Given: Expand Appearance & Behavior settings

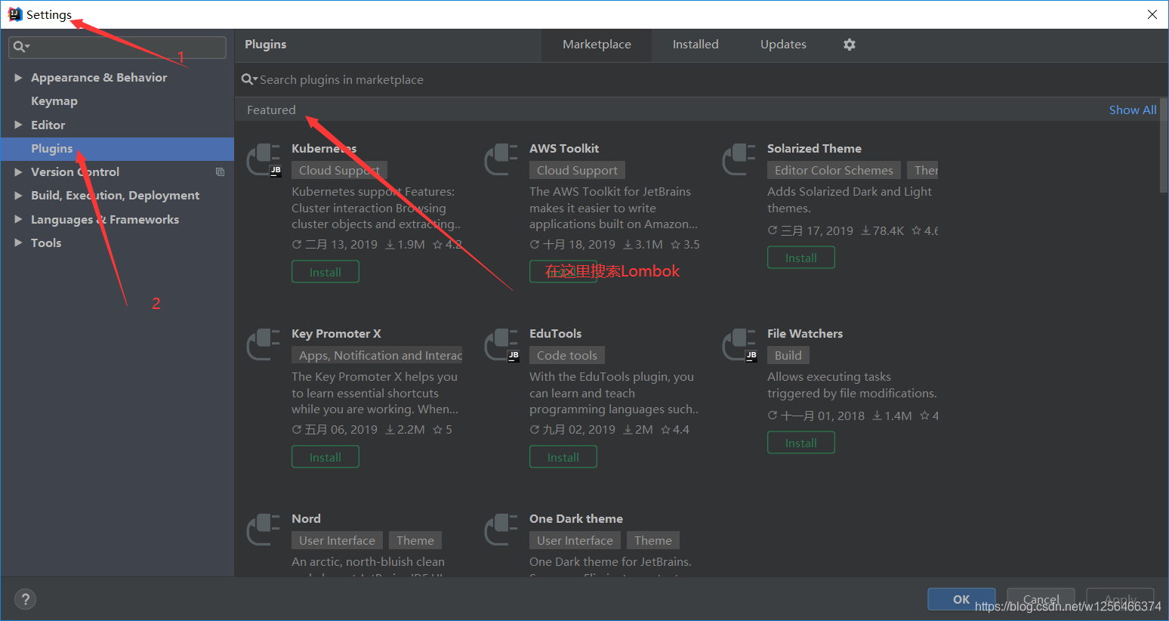Looking at the screenshot, I should [18, 78].
